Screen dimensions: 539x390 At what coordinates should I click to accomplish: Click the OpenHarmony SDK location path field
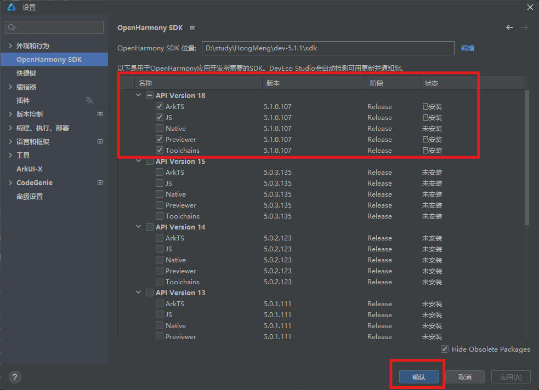(328, 48)
